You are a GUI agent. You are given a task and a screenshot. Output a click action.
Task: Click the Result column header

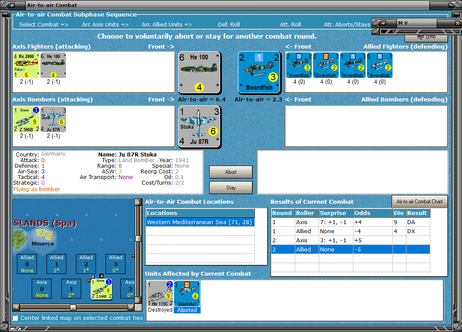(418, 213)
